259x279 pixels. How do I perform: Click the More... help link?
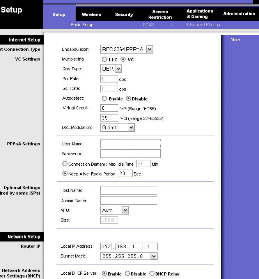(237, 40)
